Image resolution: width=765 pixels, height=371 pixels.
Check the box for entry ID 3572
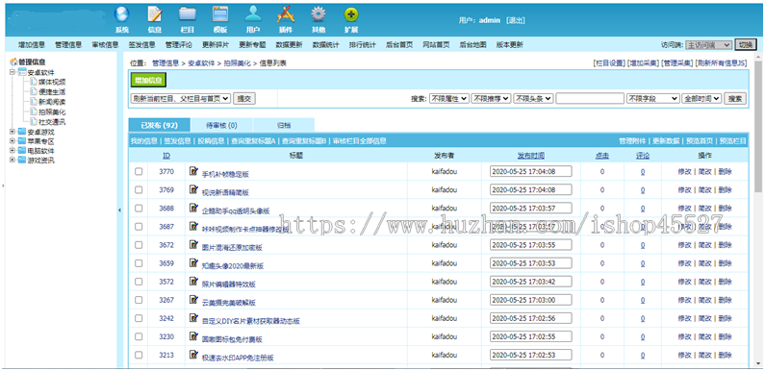pos(139,282)
